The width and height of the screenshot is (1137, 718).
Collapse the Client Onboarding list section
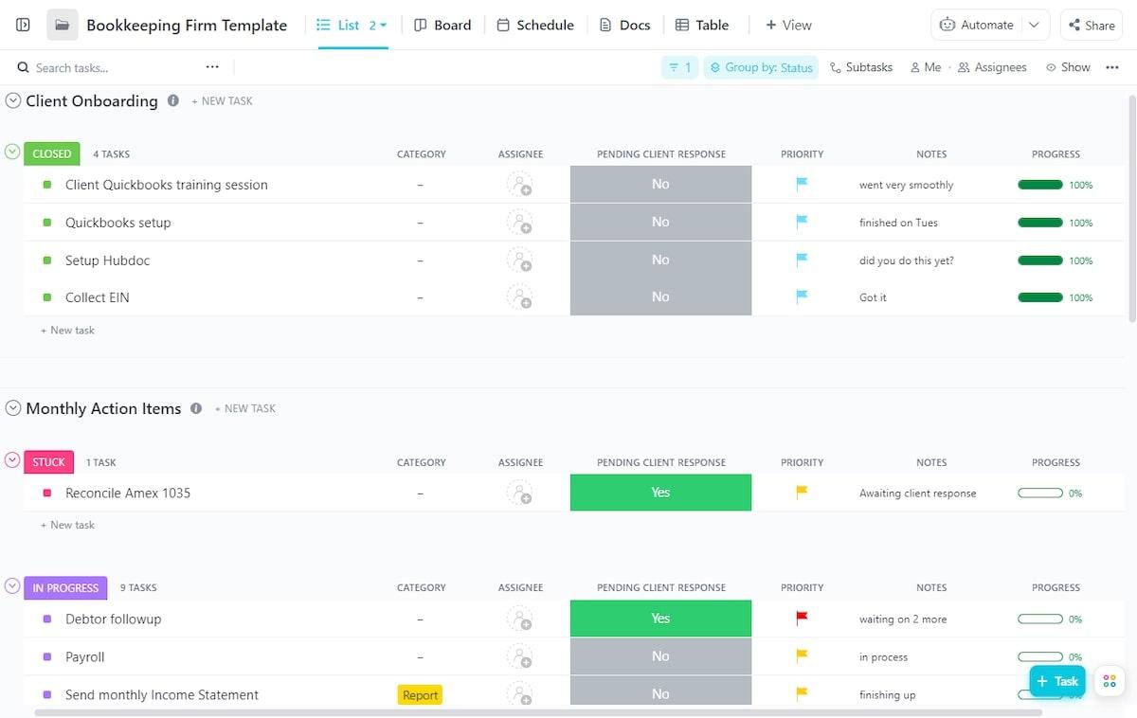pyautogui.click(x=13, y=100)
